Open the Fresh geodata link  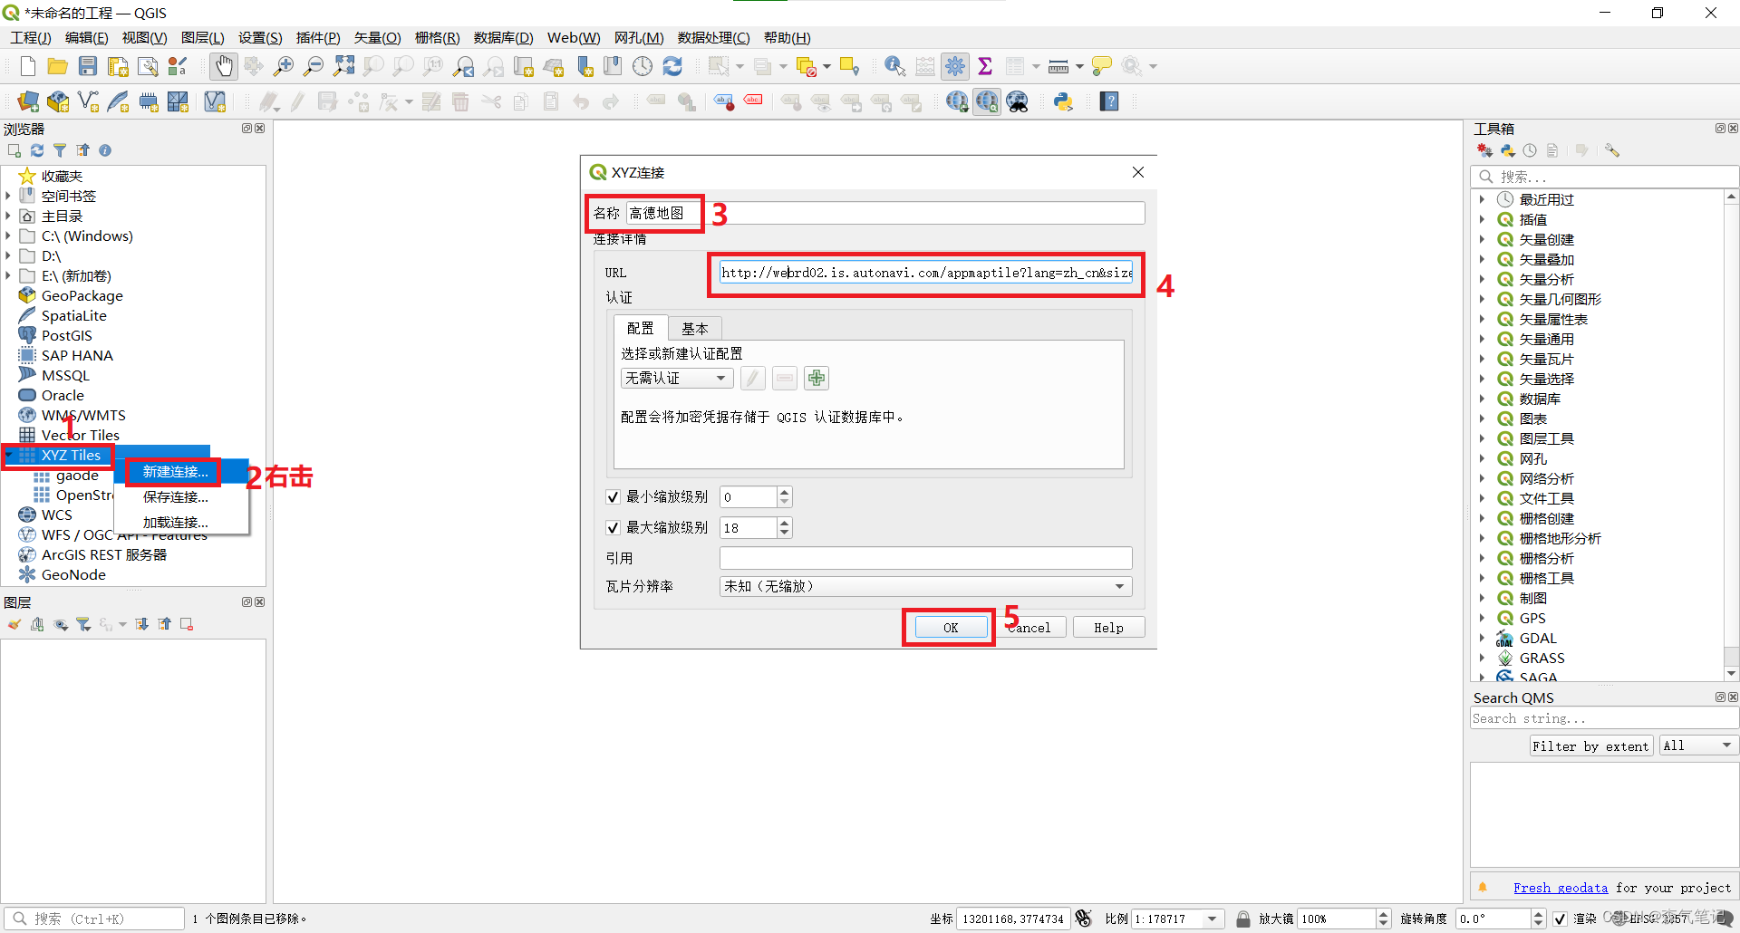pyautogui.click(x=1561, y=888)
